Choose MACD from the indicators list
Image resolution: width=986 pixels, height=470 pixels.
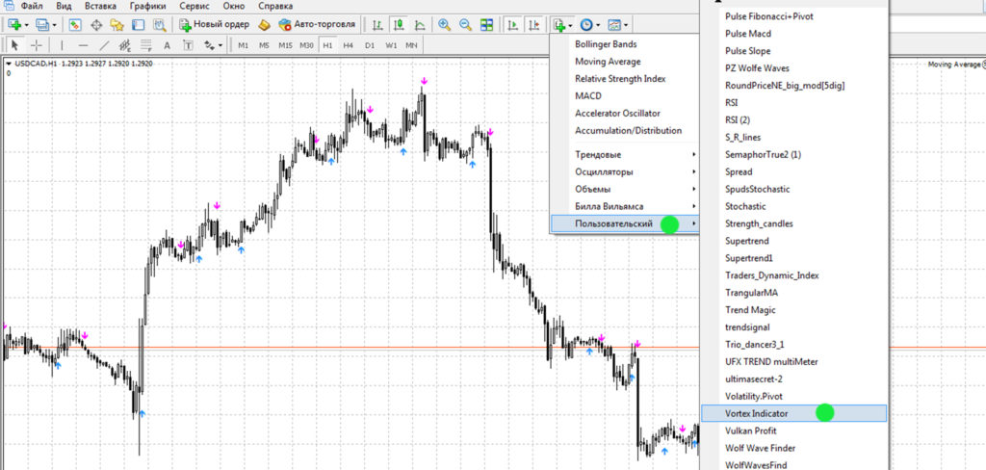coord(588,96)
